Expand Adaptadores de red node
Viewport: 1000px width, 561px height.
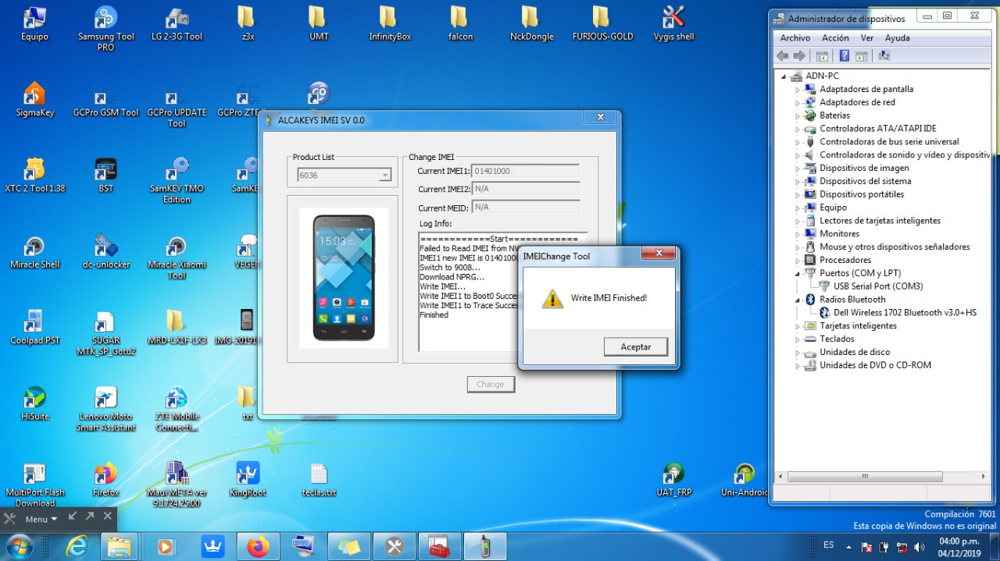pos(798,103)
